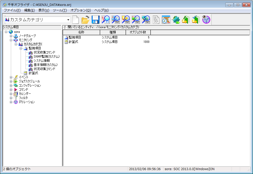
Task: Click the コマンド arrow icon in the tree
Action: [x=16, y=90]
